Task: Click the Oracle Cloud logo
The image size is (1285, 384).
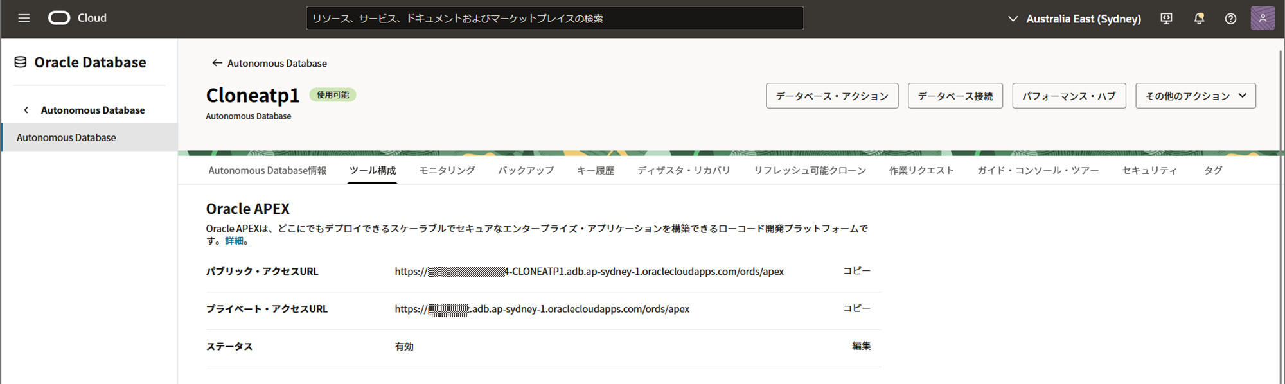Action: tap(77, 18)
